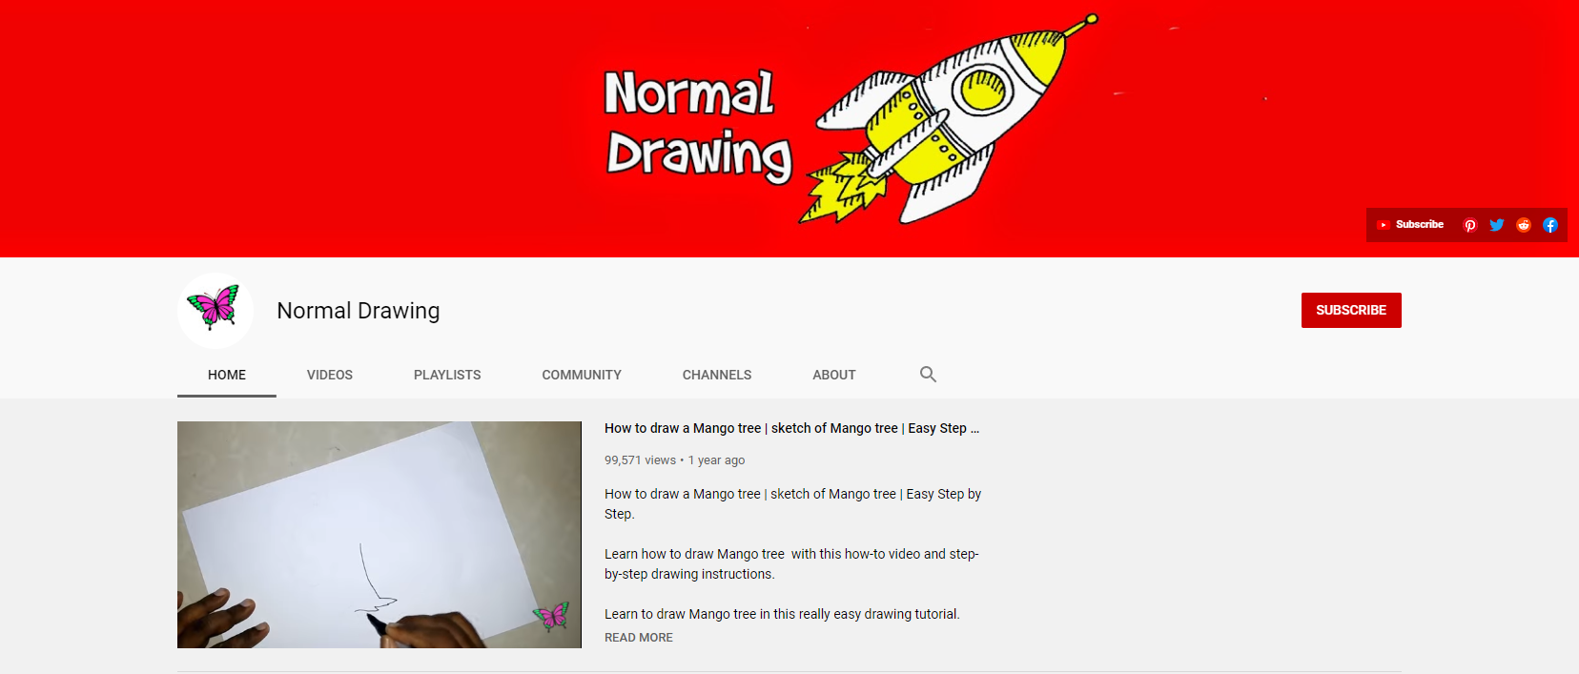
Task: Open the Playlists tab
Action: pyautogui.click(x=447, y=375)
